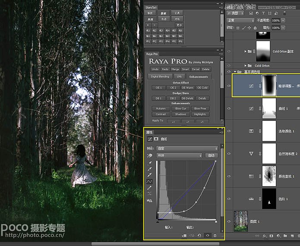Click the on-image targeted adjustment hand tool

pos(150,155)
